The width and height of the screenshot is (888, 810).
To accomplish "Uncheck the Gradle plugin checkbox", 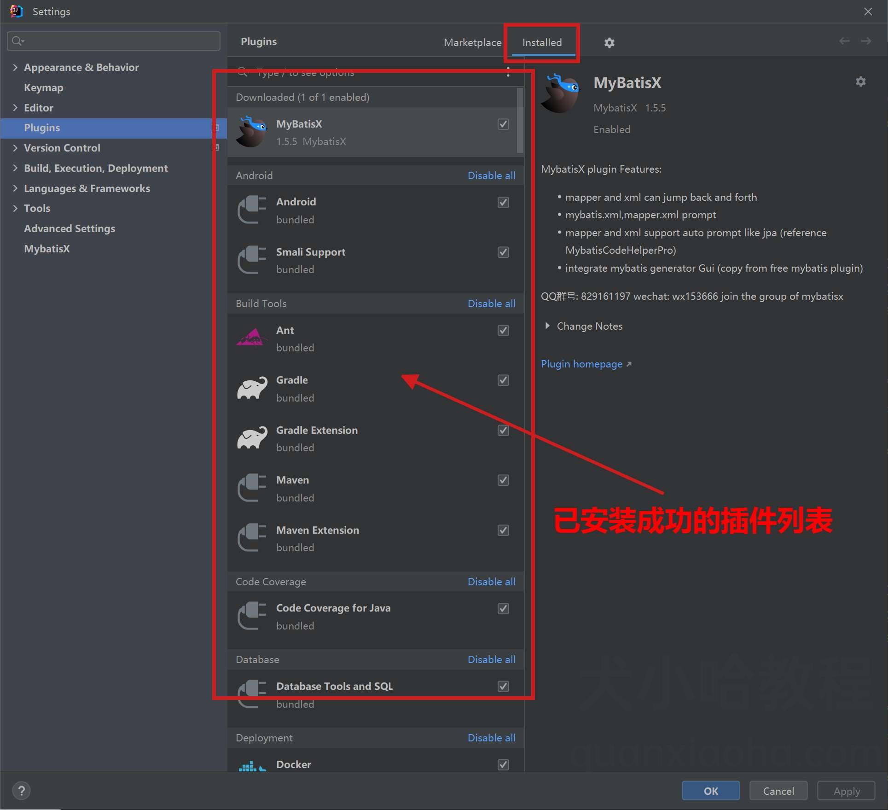I will [503, 380].
